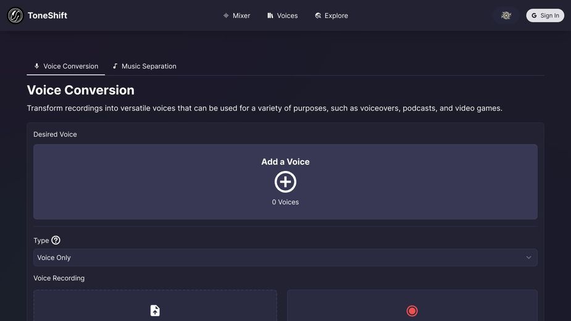Open the Explore page from navigation
This screenshot has width=571, height=321.
pos(331,15)
